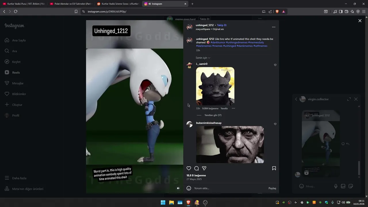Close the virgin.collector chat panel
The image size is (368, 207).
[x=356, y=99]
